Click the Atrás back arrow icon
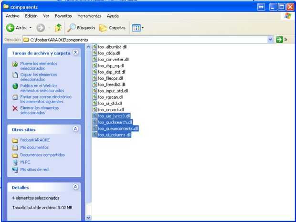The width and height of the screenshot is (296, 222). [x=10, y=28]
